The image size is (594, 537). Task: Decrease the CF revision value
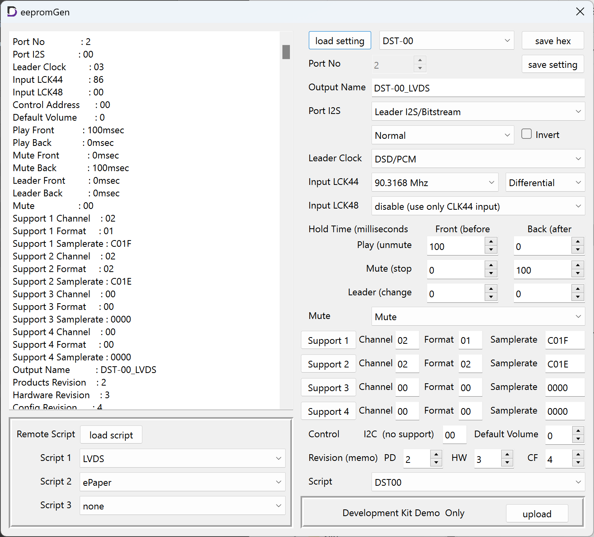click(x=578, y=463)
